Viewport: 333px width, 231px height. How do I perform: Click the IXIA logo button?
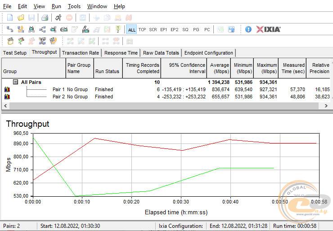tap(268, 29)
